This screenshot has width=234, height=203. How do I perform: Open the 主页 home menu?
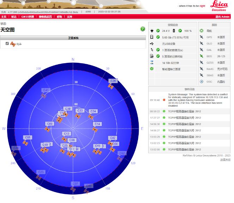click(x=4, y=17)
